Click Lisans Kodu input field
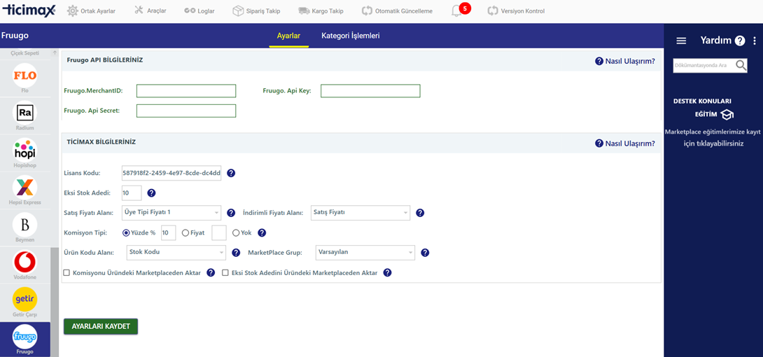The height and width of the screenshot is (357, 763). [x=171, y=173]
